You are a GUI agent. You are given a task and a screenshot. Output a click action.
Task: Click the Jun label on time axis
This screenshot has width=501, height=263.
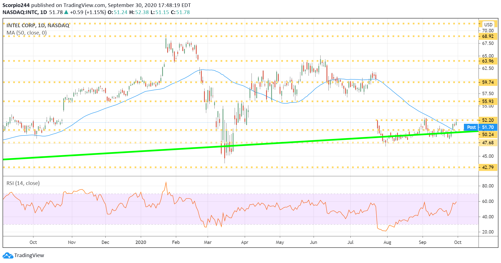[x=314, y=242]
